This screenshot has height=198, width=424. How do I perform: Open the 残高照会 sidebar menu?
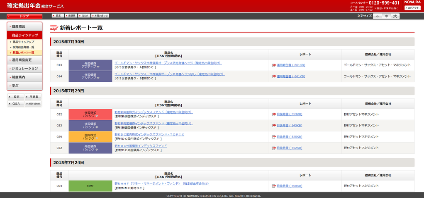pos(24,26)
